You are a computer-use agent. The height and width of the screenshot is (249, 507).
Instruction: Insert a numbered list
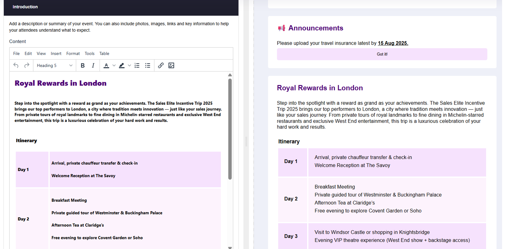coord(137,66)
